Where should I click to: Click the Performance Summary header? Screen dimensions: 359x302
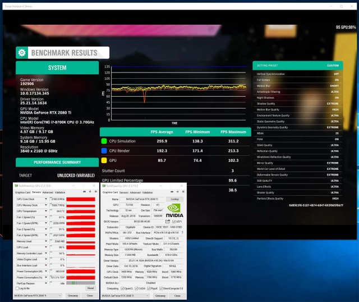(x=57, y=162)
